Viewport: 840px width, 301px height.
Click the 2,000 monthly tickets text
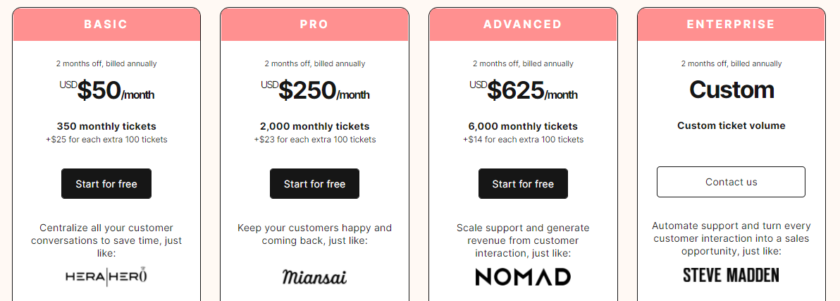point(314,126)
